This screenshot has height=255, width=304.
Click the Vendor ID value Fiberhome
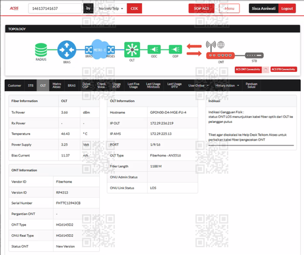[64, 181]
